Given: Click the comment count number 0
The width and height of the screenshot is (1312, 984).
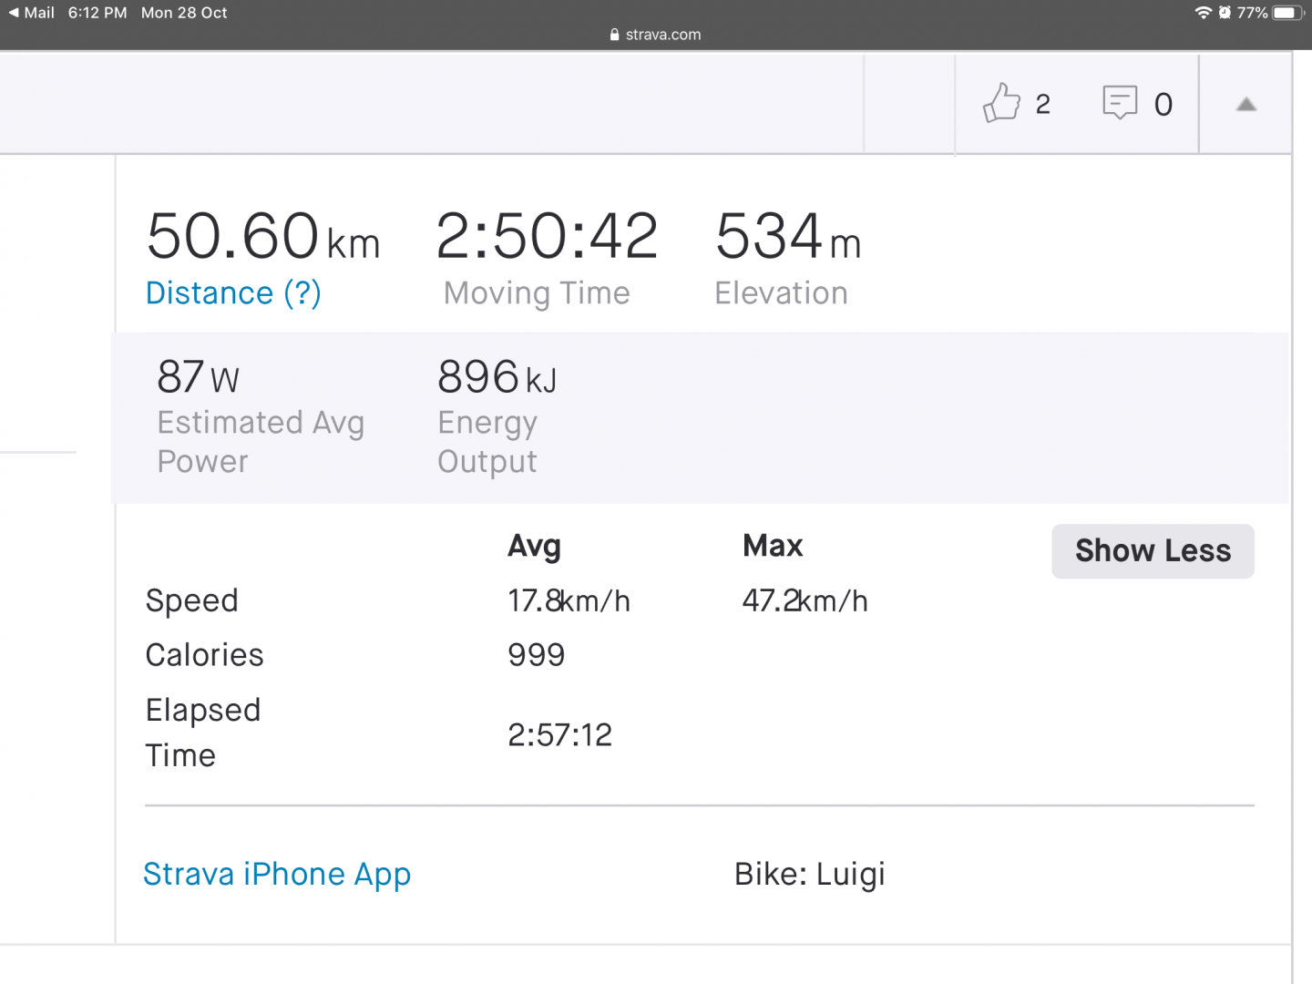Looking at the screenshot, I should click(1163, 105).
